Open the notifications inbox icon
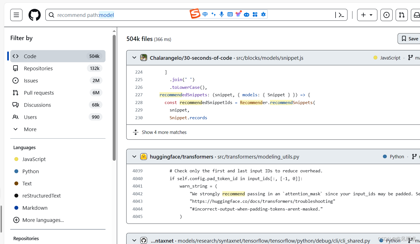 [x=416, y=15]
